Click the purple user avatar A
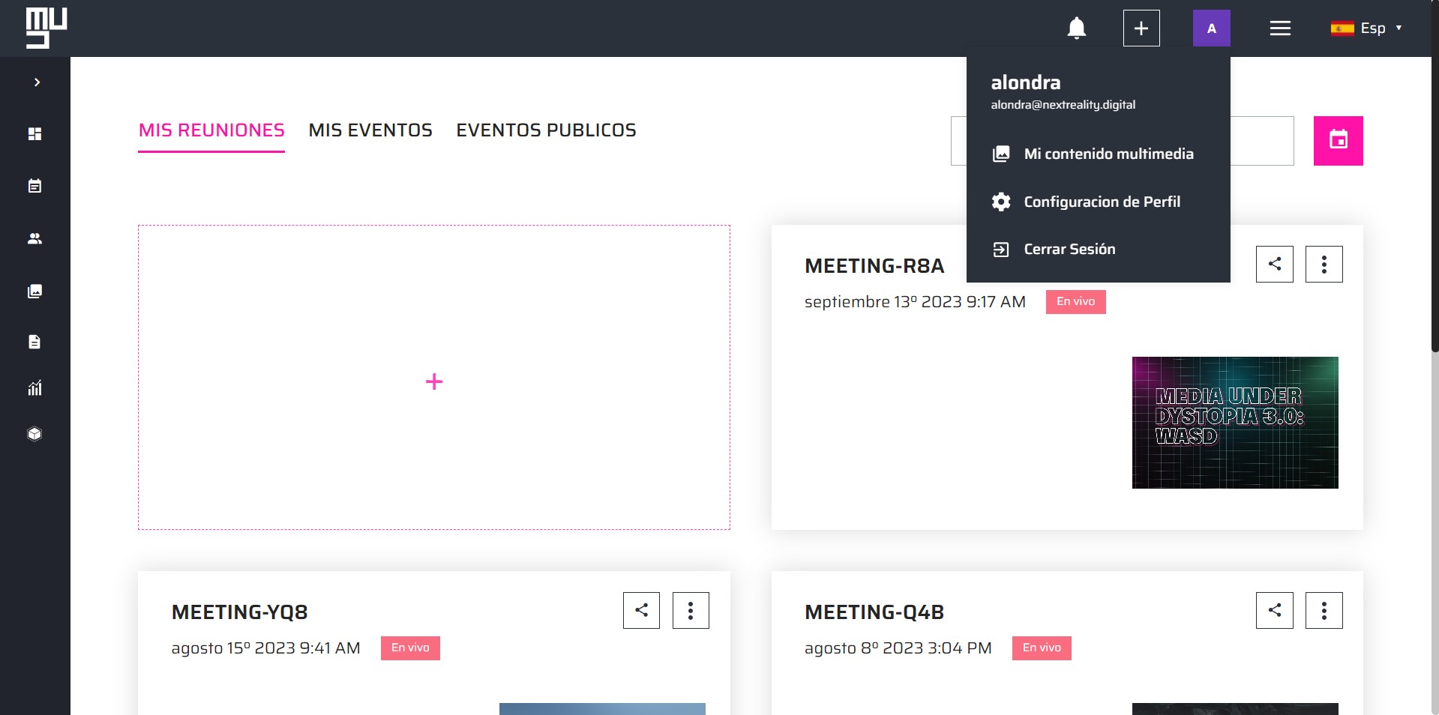Image resolution: width=1439 pixels, height=715 pixels. tap(1212, 28)
